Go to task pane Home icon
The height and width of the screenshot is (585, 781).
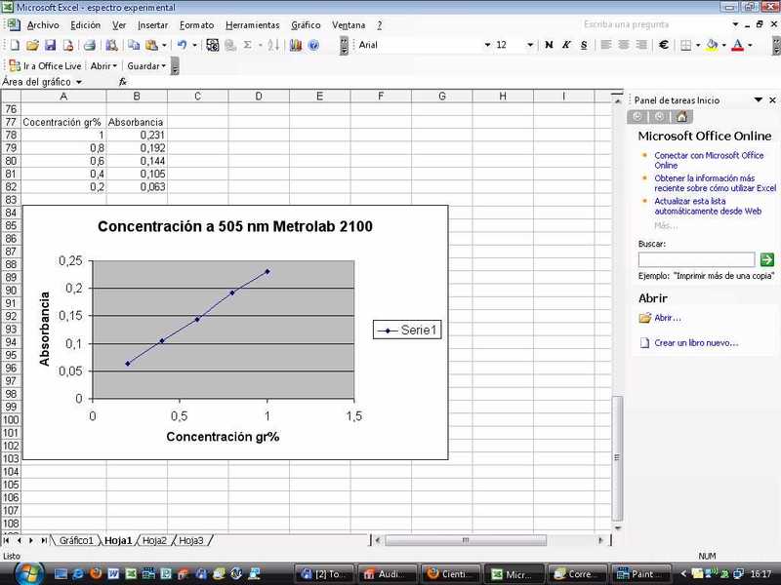[x=682, y=117]
